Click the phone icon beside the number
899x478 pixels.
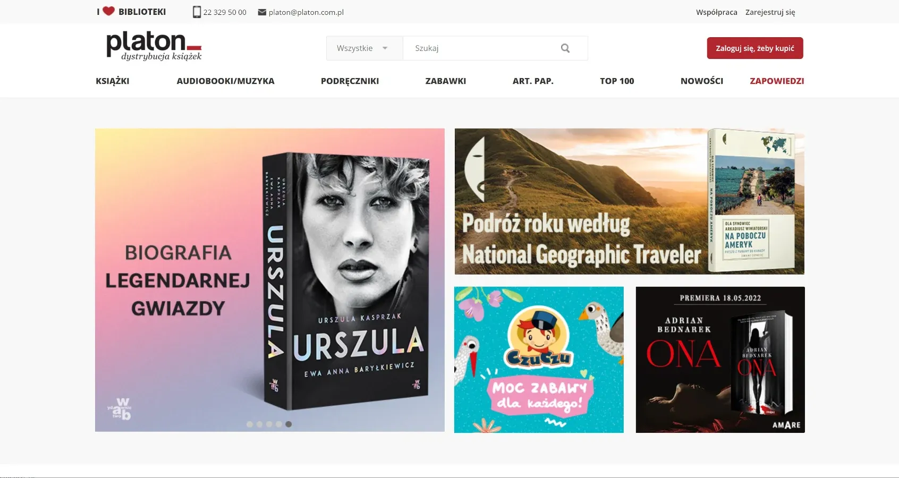pos(197,12)
